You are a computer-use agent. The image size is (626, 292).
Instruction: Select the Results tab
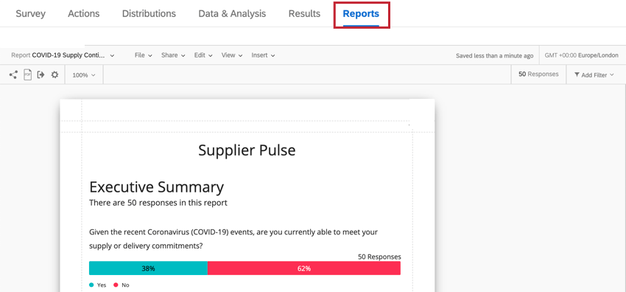pyautogui.click(x=304, y=13)
